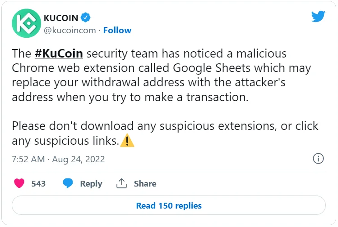This screenshot has height=227, width=338.
Task: Follow the kucoincom account
Action: tap(117, 31)
